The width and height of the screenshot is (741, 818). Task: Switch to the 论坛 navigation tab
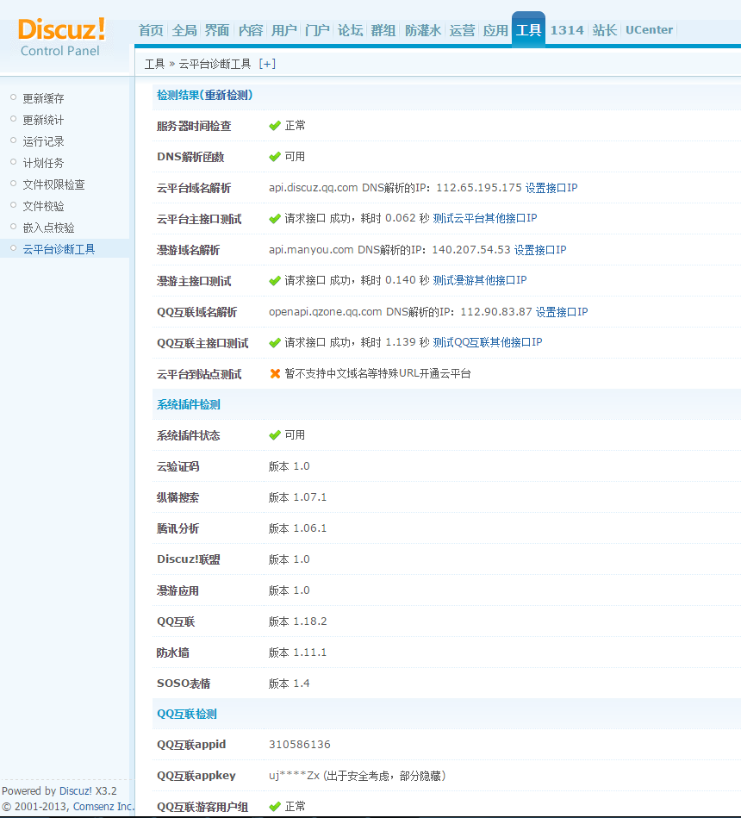tap(351, 30)
